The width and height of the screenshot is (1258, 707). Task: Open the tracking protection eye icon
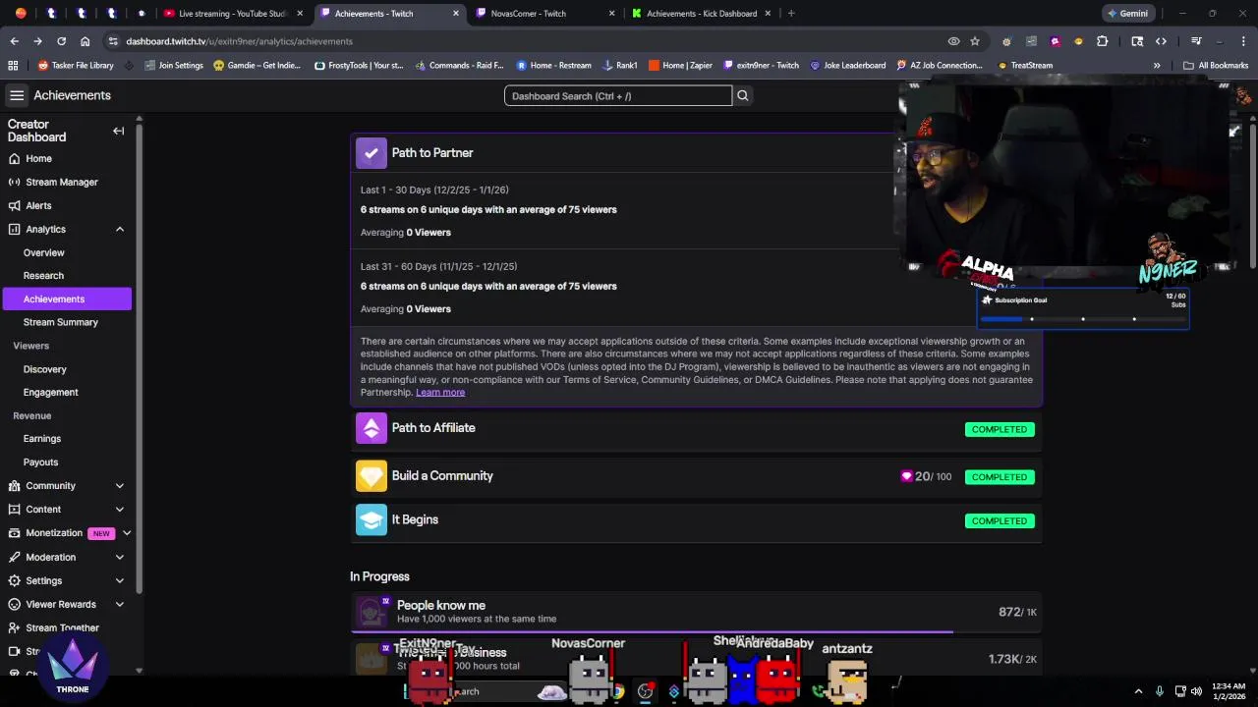[x=953, y=41]
